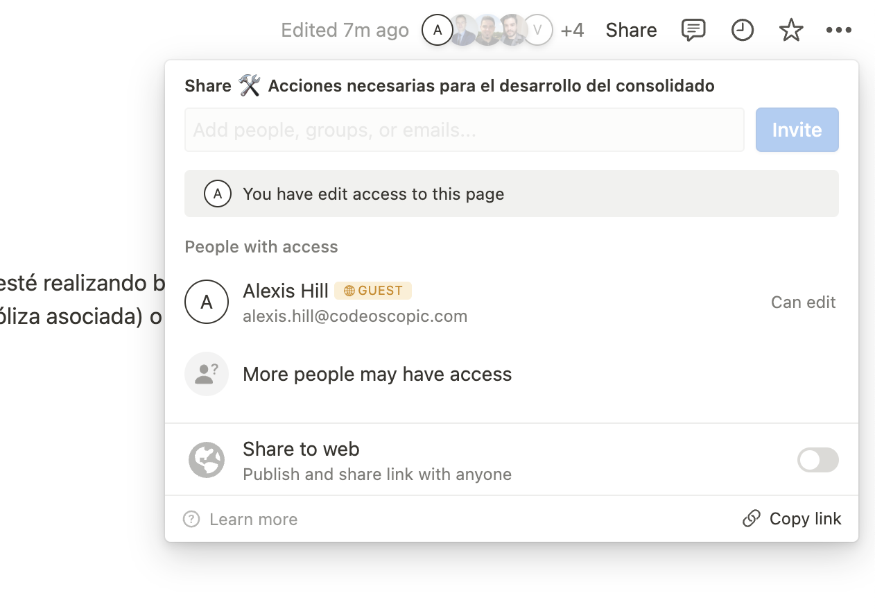Click the Share menu in top bar

pos(631,31)
